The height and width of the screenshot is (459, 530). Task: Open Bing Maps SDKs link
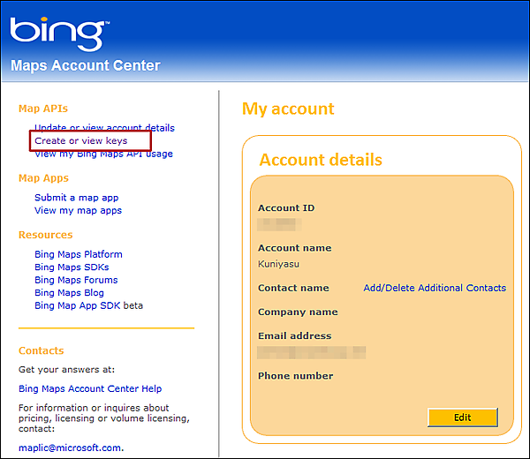pyautogui.click(x=72, y=267)
